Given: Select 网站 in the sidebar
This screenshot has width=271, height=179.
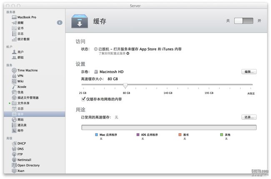Looking at the screenshot, I should pyautogui.click(x=20, y=119).
